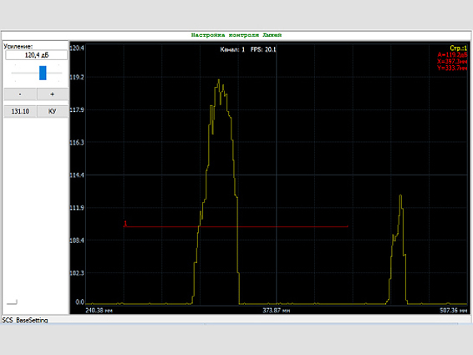Viewport: 473px width, 355px height.
Task: Click the Стр.:1 yellow label
Action: click(458, 48)
